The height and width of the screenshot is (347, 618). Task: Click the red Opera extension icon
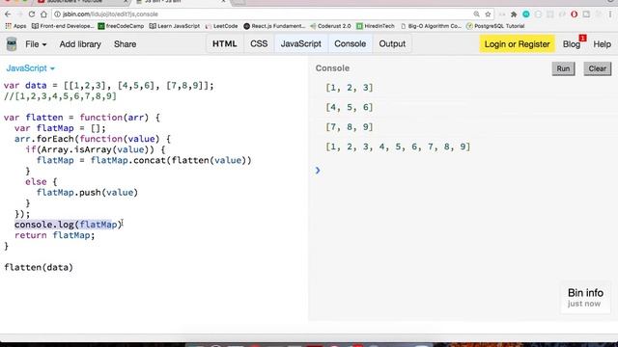click(575, 14)
